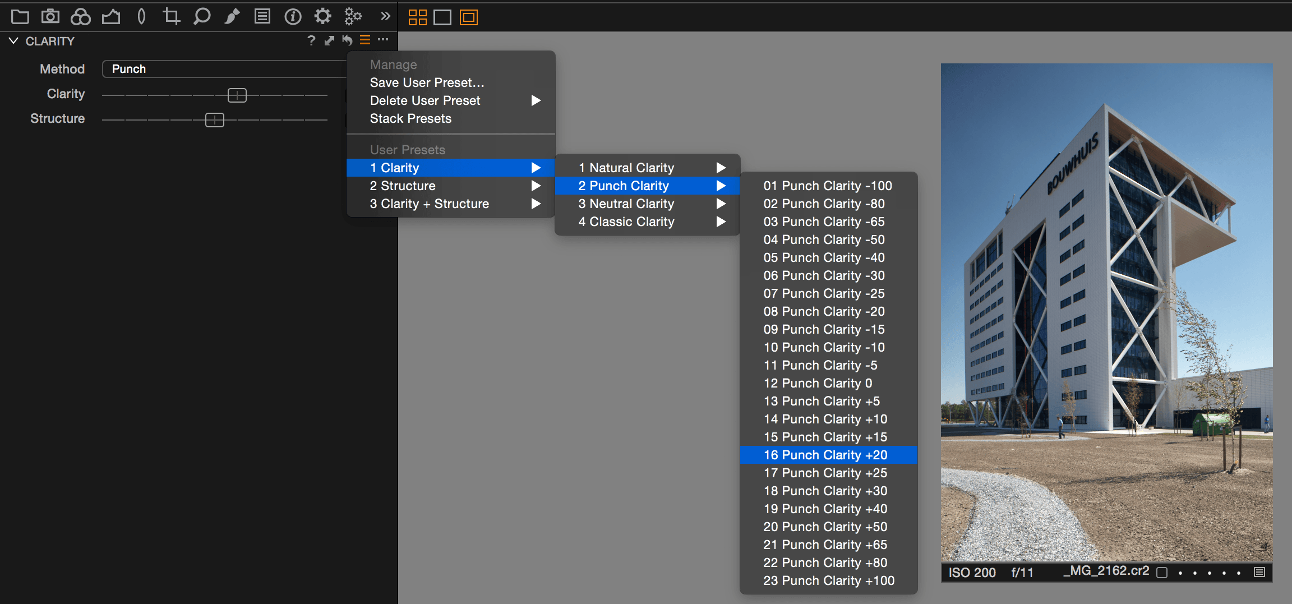Apply preset 21 Punch Clarity +65

pyautogui.click(x=829, y=545)
